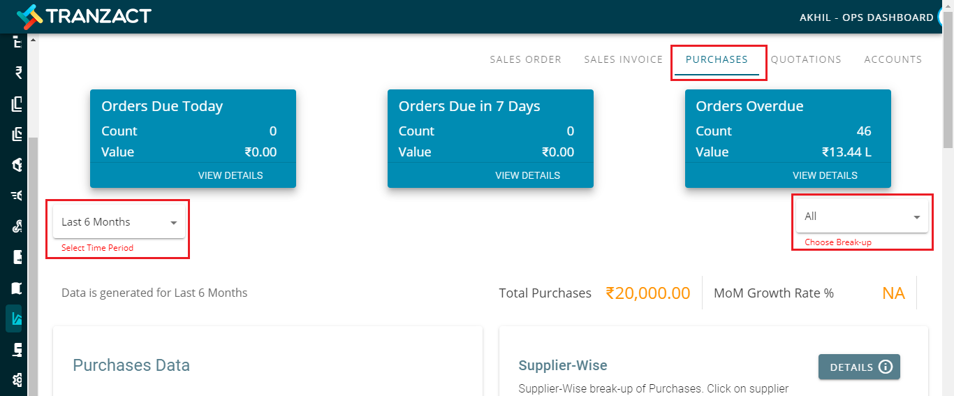Expand the Last 6 Months time period dropdown
This screenshot has width=954, height=396.
coord(119,222)
